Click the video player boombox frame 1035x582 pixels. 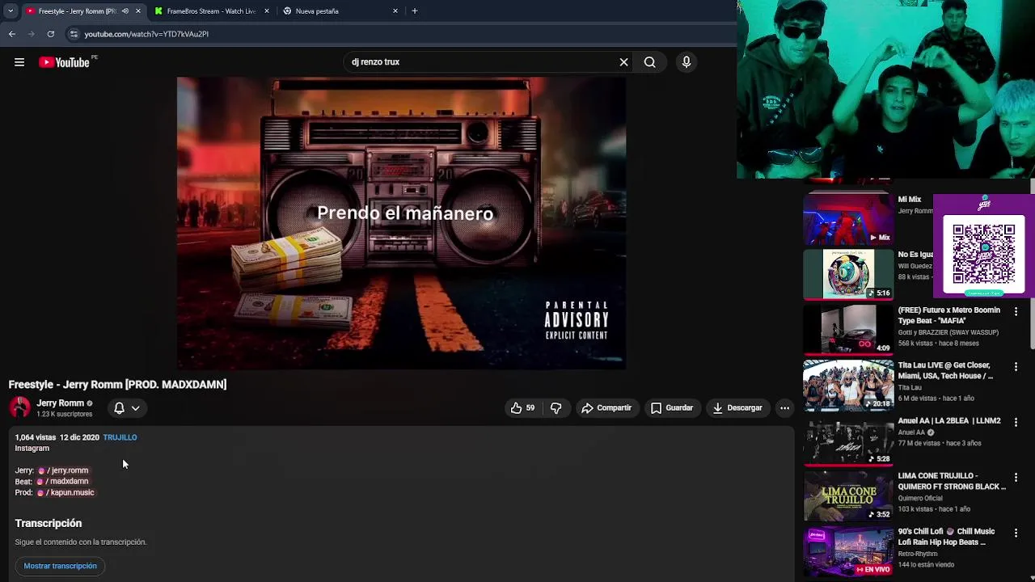point(401,223)
